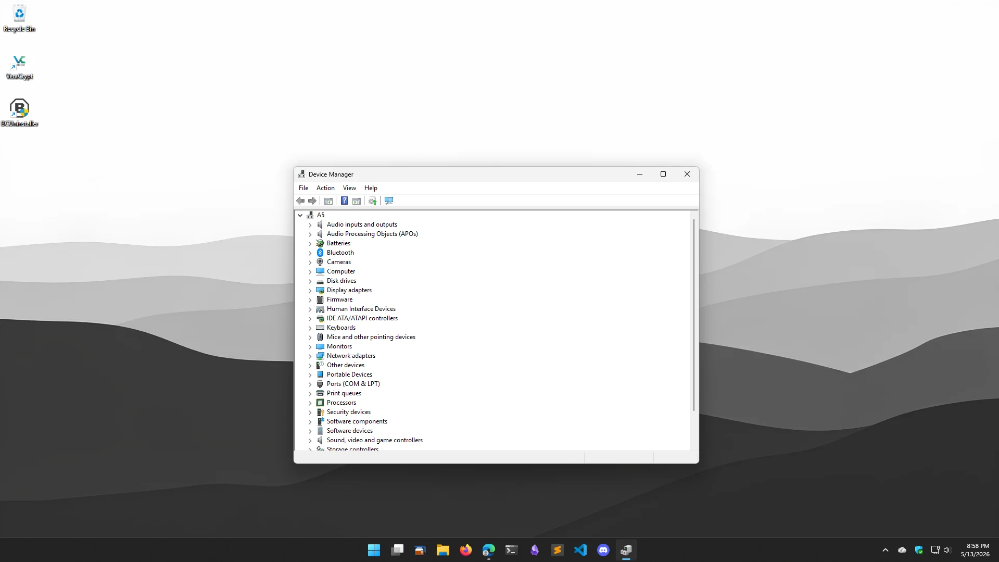Open Windows Security tray icon
Screen dimensions: 999x562
tap(919, 550)
